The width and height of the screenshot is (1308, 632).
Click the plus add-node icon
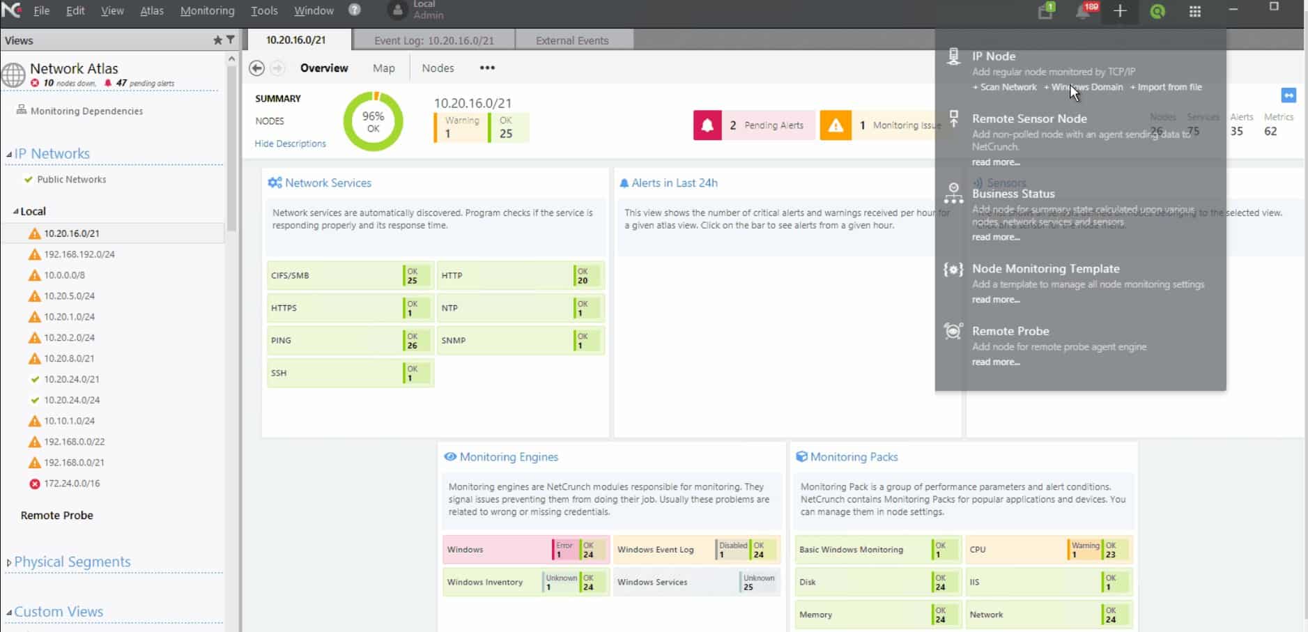[x=1120, y=11]
